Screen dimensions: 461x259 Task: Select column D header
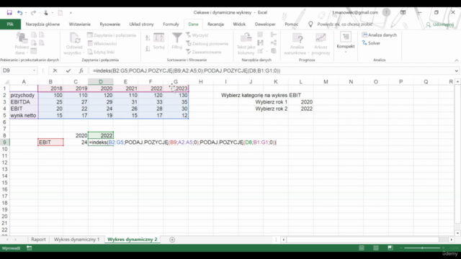[x=101, y=81]
